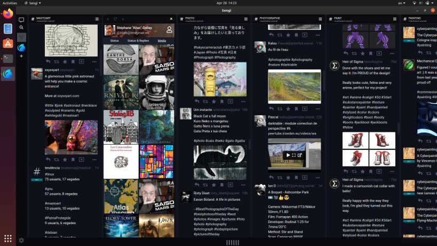Open the Les Catacombes media thumbnail
Image resolution: width=437 pixels, height=246 pixels.
[x=121, y=162]
